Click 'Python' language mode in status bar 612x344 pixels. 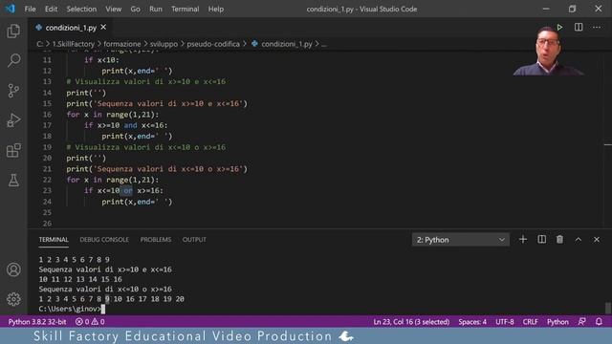[x=557, y=322]
